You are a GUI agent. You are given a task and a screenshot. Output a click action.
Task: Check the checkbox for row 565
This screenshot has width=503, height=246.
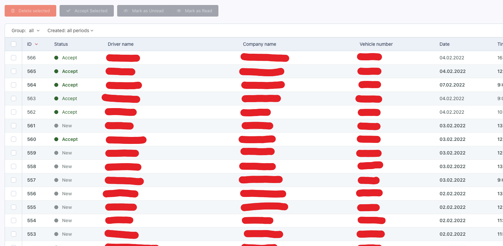[14, 71]
